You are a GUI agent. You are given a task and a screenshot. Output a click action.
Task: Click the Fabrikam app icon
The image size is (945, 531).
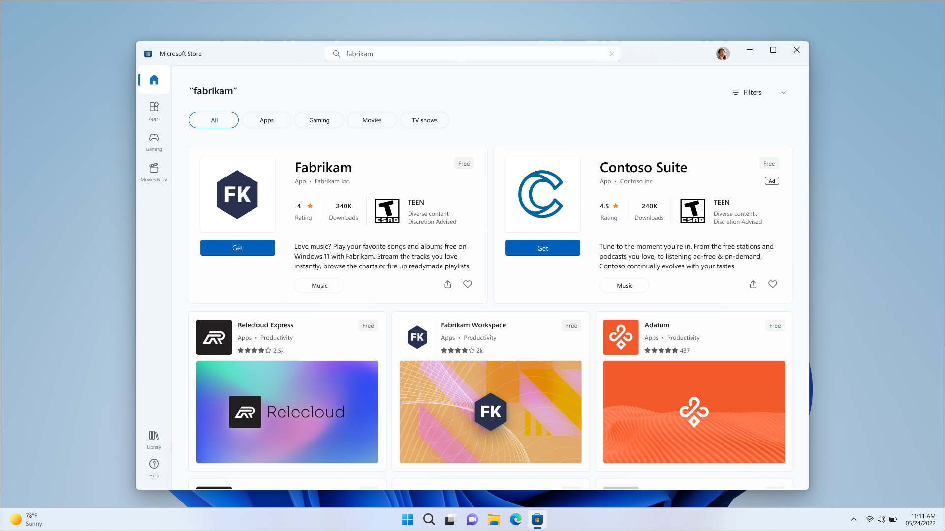(237, 194)
